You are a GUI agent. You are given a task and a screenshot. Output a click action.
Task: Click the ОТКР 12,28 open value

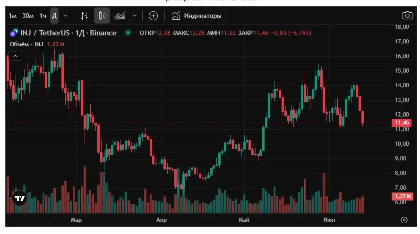[155, 33]
